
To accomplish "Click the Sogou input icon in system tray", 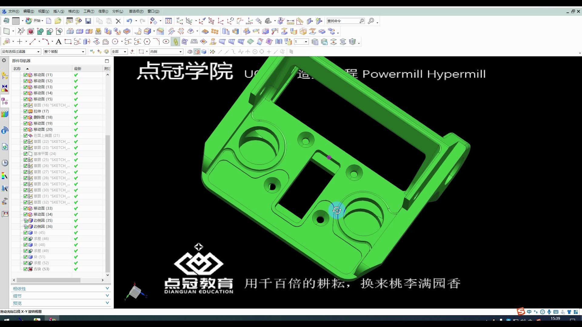I will [x=520, y=312].
